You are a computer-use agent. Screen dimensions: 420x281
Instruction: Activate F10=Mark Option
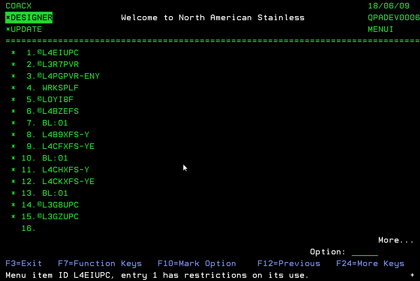[197, 264]
